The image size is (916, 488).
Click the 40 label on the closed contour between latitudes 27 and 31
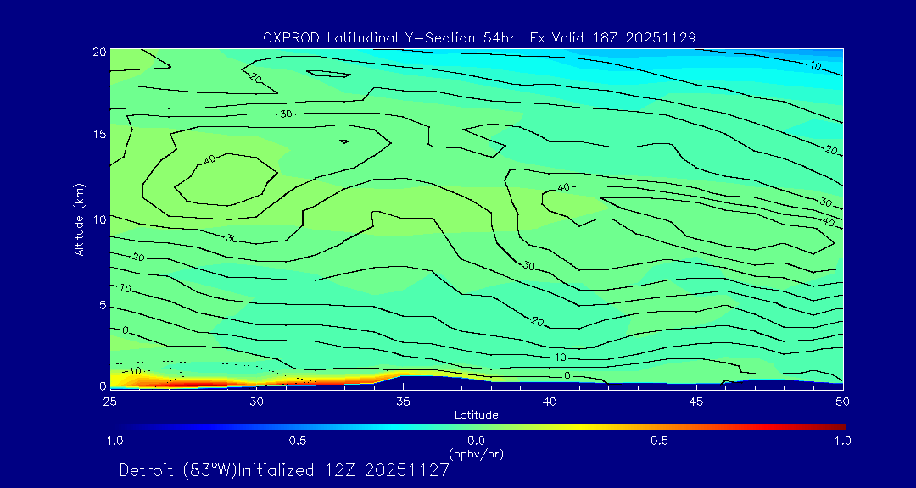tap(210, 159)
